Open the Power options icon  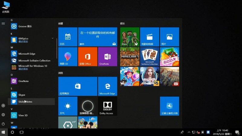[3, 124]
